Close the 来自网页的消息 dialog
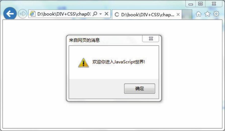Screen dimensions: 225x131 click(x=151, y=39)
